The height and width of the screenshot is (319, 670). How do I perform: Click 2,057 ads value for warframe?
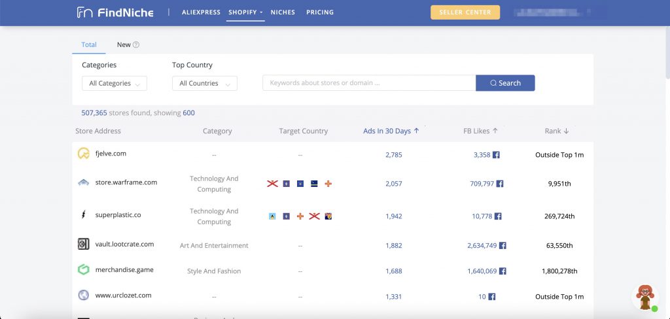(393, 184)
